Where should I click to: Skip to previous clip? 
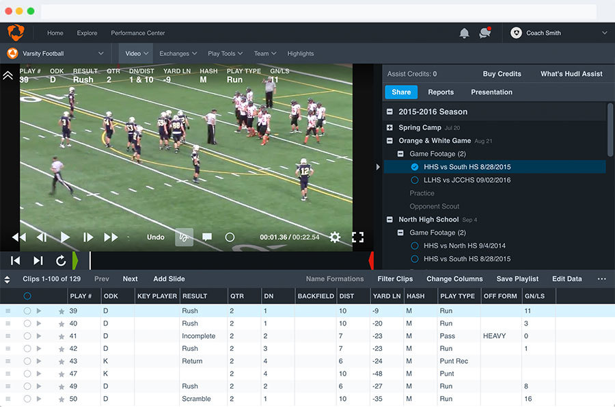tap(15, 261)
